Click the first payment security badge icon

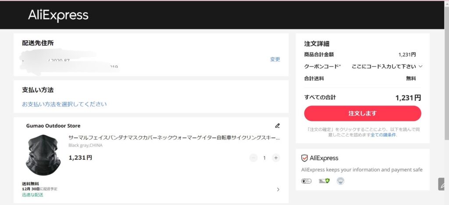(x=306, y=180)
